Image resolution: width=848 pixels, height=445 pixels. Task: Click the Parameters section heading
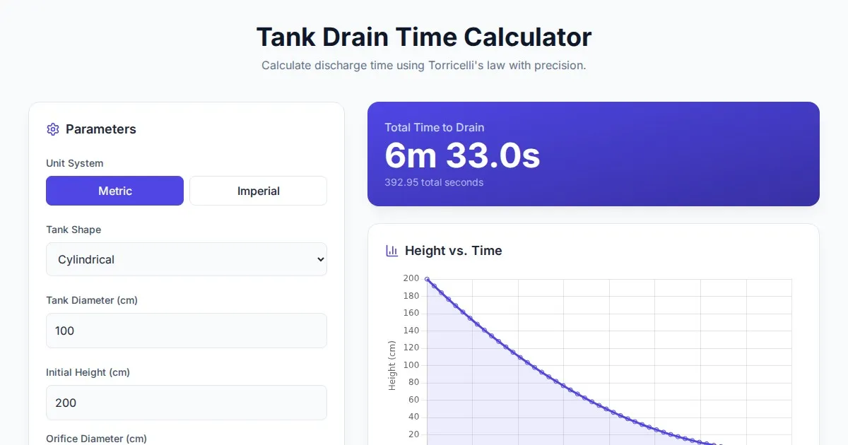[100, 129]
